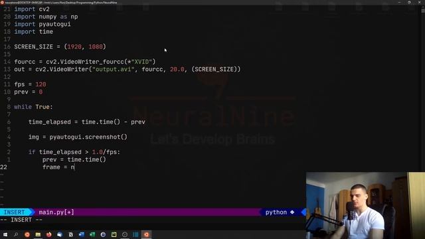Screen dimensions: 425x239
Task: Open the blue cloud taskbar icon
Action: [60, 234]
